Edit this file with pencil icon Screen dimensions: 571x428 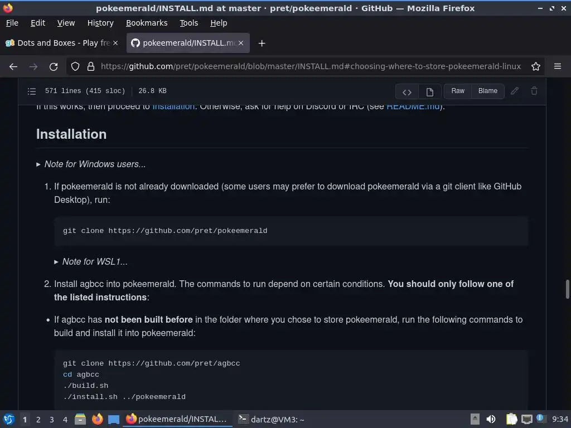coord(514,91)
